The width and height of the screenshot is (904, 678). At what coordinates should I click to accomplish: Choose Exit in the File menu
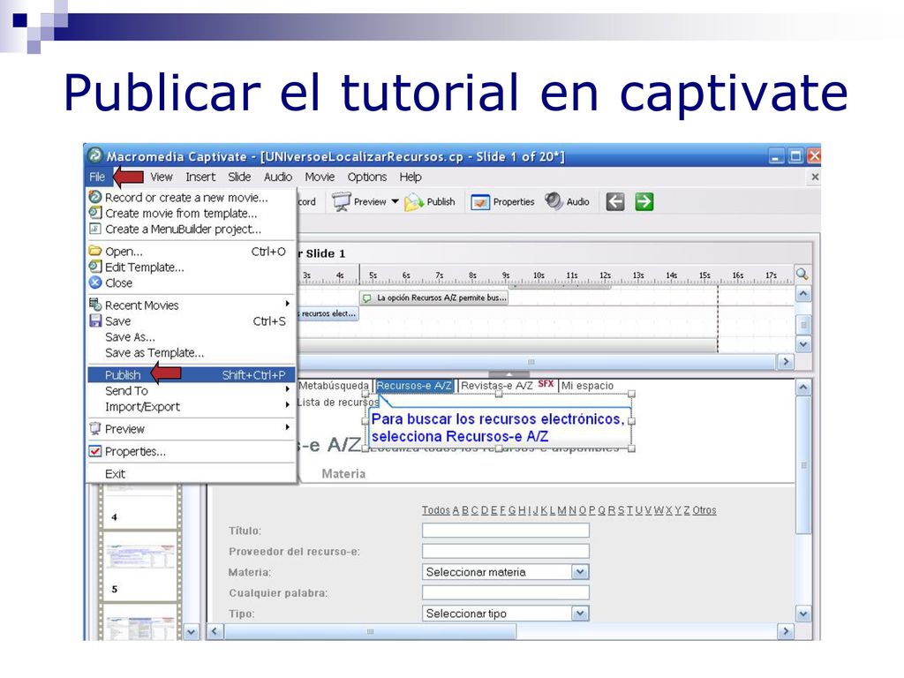coord(192,474)
